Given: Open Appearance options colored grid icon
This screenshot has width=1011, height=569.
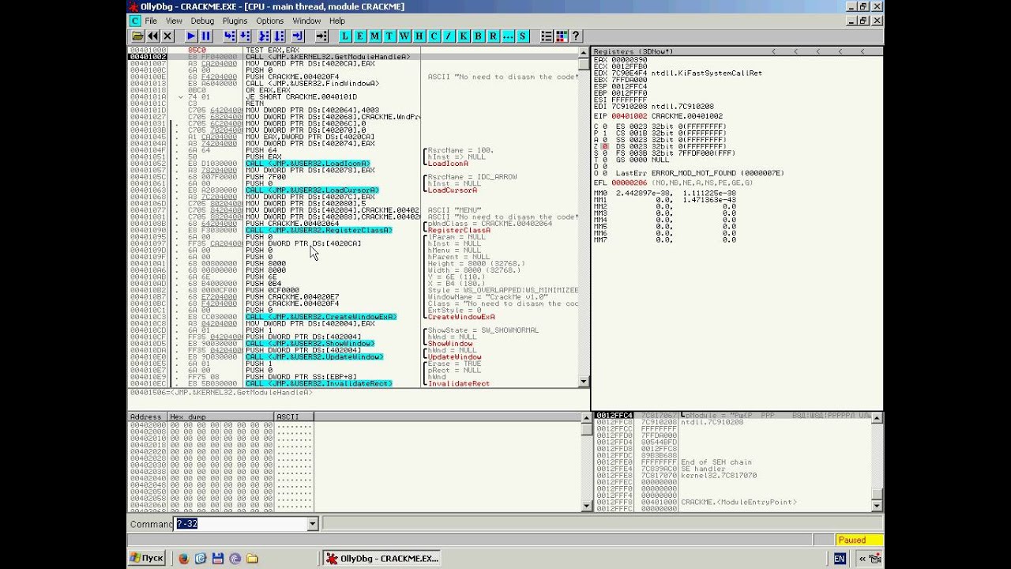Looking at the screenshot, I should point(562,36).
